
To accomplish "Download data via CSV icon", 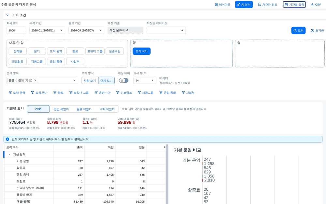I will (x=312, y=5).
